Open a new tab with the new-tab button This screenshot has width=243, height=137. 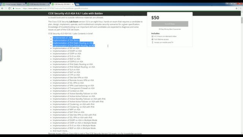tap(77, 4)
